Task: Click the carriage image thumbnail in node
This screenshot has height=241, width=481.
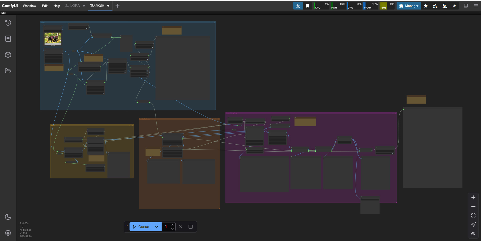Action: (53, 39)
